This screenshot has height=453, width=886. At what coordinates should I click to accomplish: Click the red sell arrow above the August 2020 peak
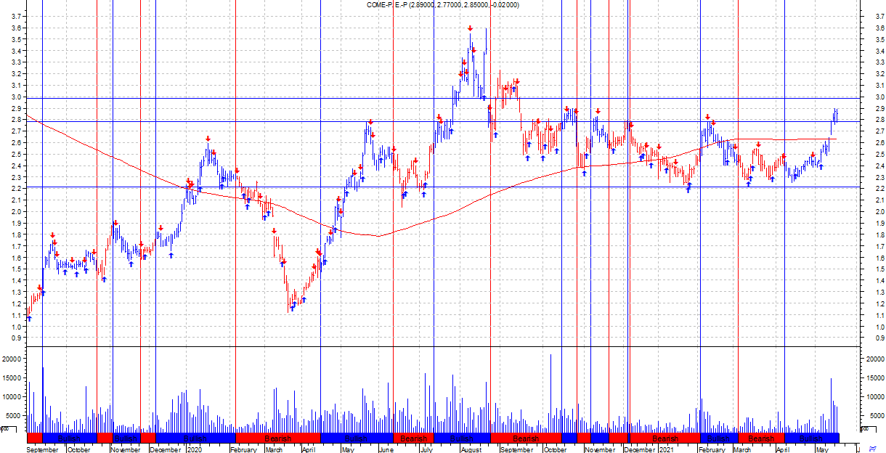point(470,28)
